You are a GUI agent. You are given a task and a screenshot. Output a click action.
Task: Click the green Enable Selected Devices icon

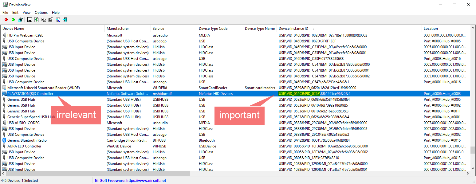point(13,20)
